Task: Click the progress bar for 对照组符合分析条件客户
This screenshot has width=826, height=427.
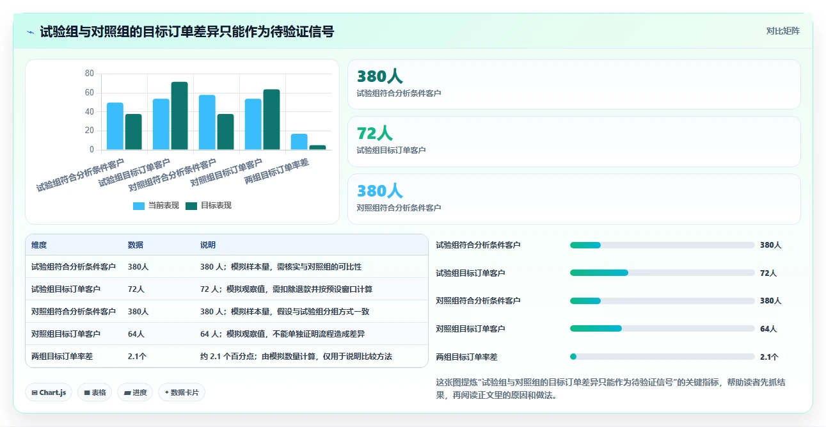Action: (662, 301)
